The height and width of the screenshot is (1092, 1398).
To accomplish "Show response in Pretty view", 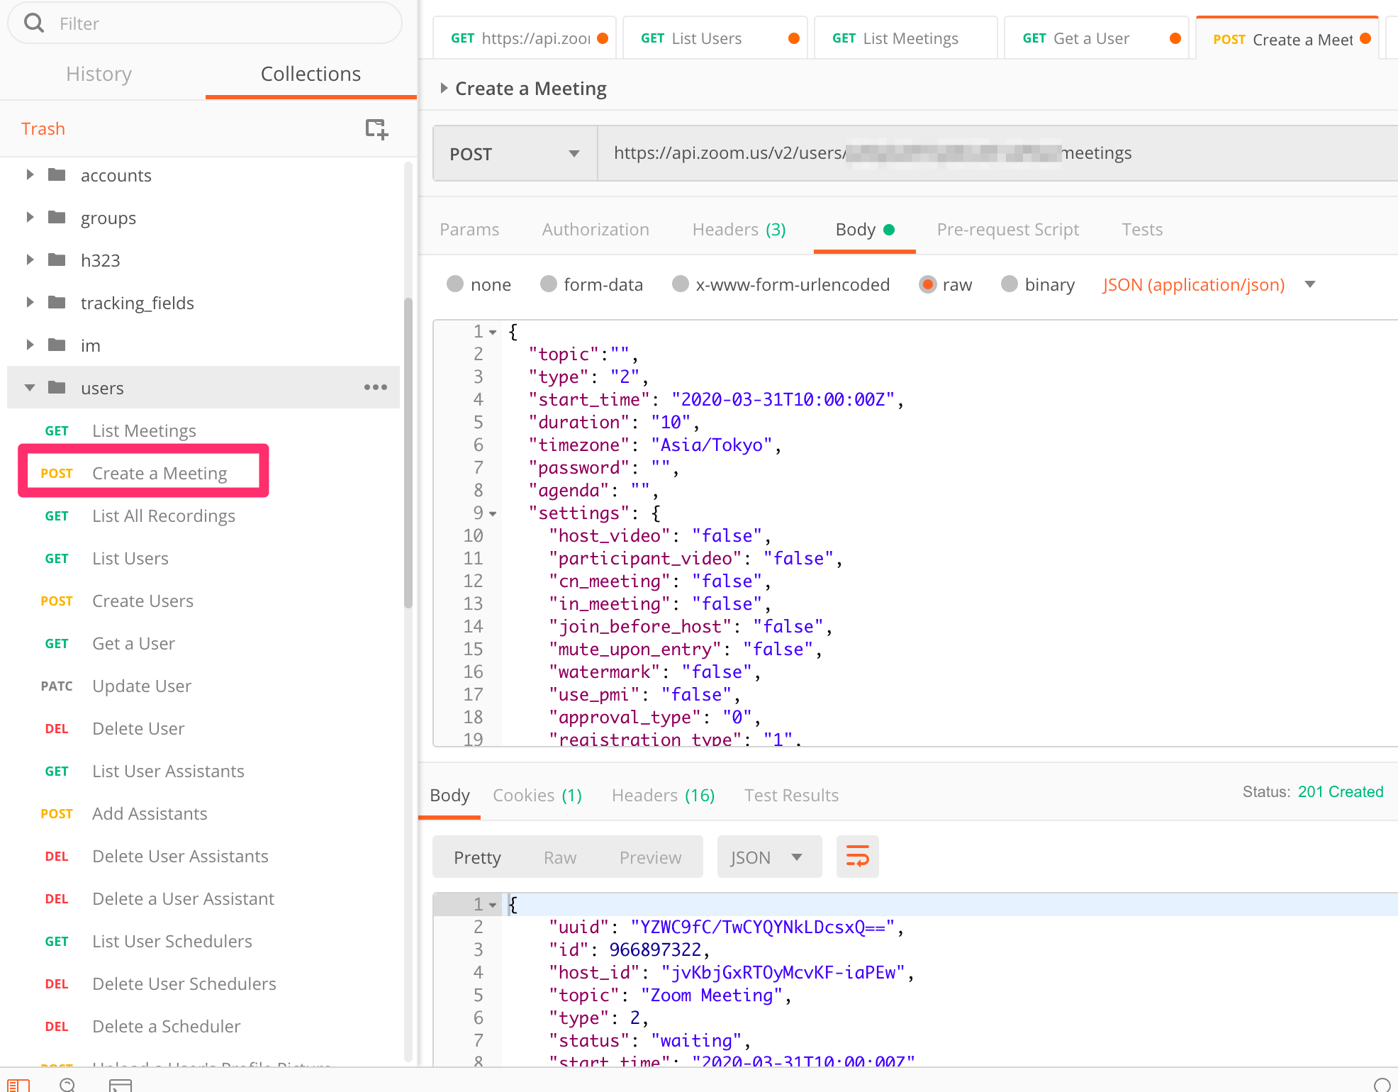I will click(477, 857).
